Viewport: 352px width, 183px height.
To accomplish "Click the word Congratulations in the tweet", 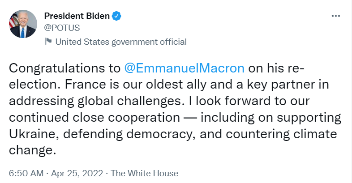I will pos(56,68).
